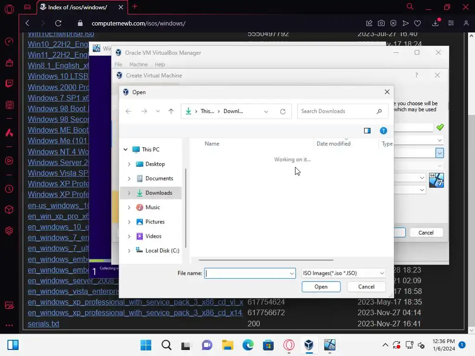Open the address path history dropdown
The height and width of the screenshot is (356, 475).
click(266, 111)
